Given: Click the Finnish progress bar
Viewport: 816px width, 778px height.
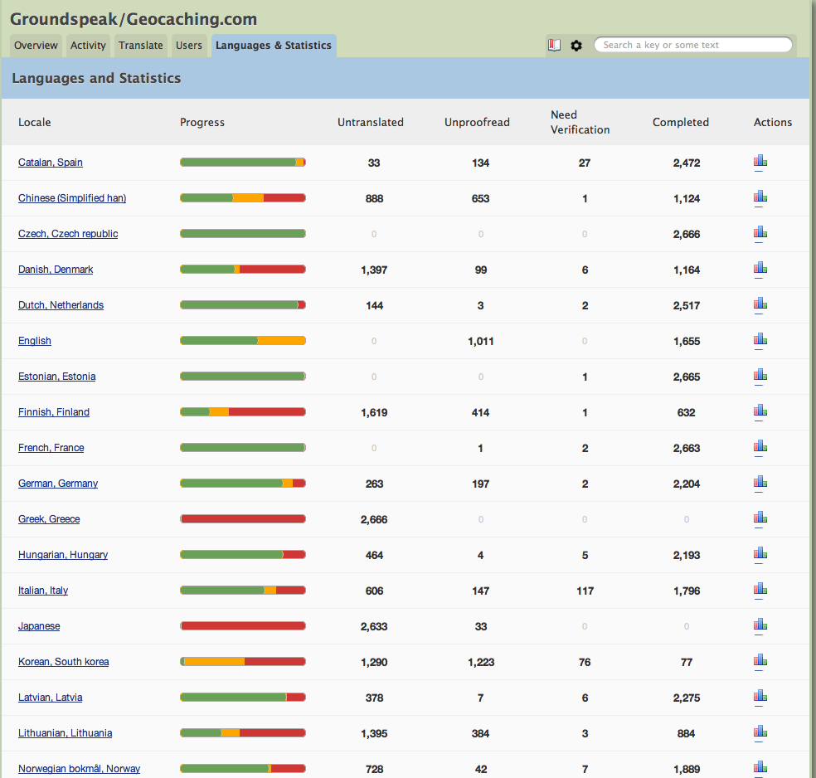Looking at the screenshot, I should tap(243, 412).
